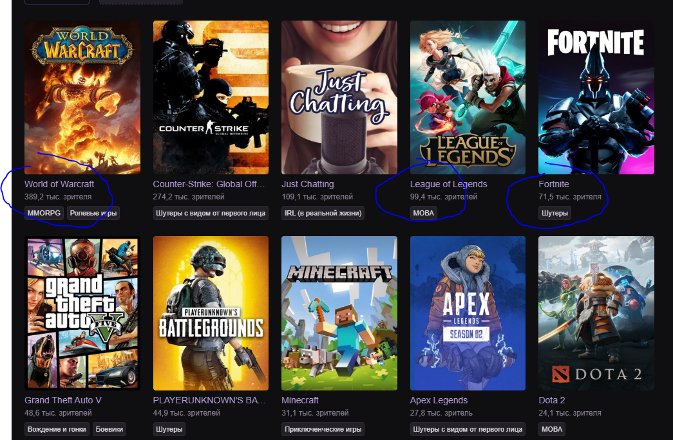Click the Dota 2 title link
Image resolution: width=673 pixels, height=440 pixels.
point(552,400)
